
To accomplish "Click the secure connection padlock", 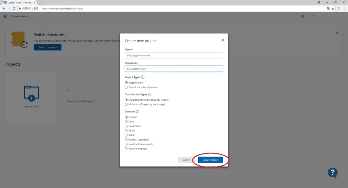I will click(x=20, y=8).
